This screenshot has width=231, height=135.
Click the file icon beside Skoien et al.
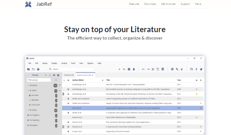[68, 113]
